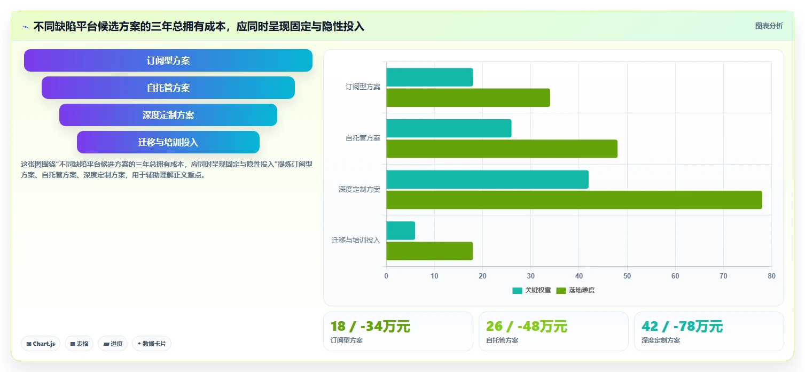
Task: Open the 42 / -78万元 data card
Action: 709,331
